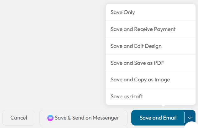Store the document as a draft
198x128 pixels.
151,96
